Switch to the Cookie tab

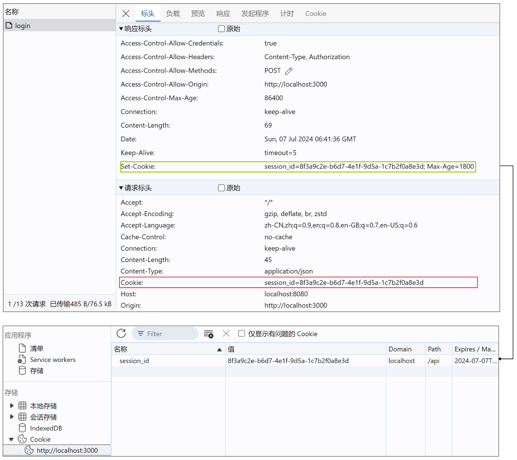tap(316, 14)
